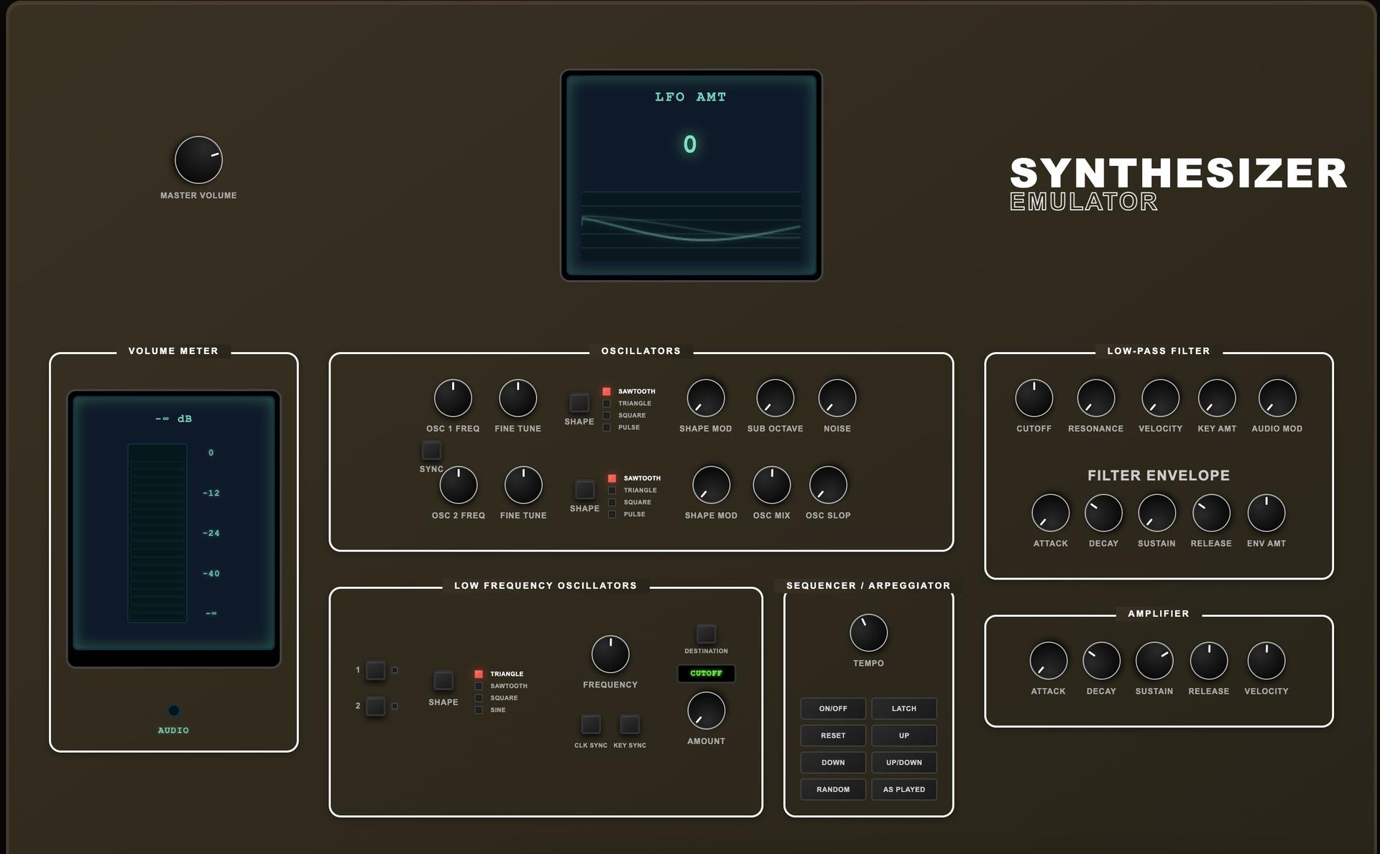Toggle LFO Key Sync button
Screen dimensions: 1380x854
coord(630,724)
